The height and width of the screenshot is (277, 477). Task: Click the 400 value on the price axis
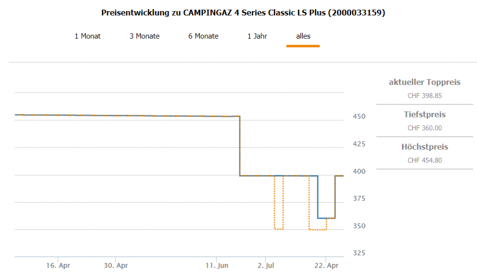pos(357,171)
